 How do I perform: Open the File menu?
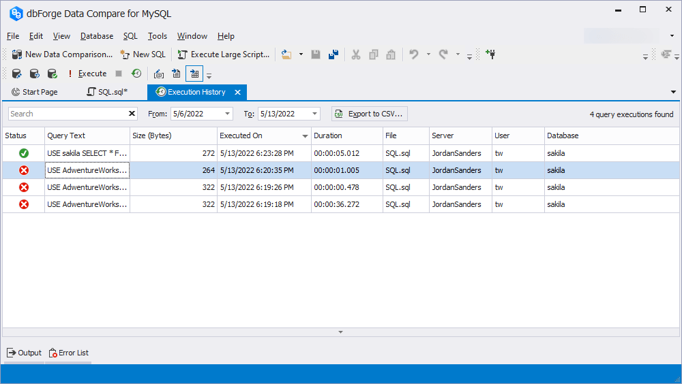pyautogui.click(x=13, y=36)
